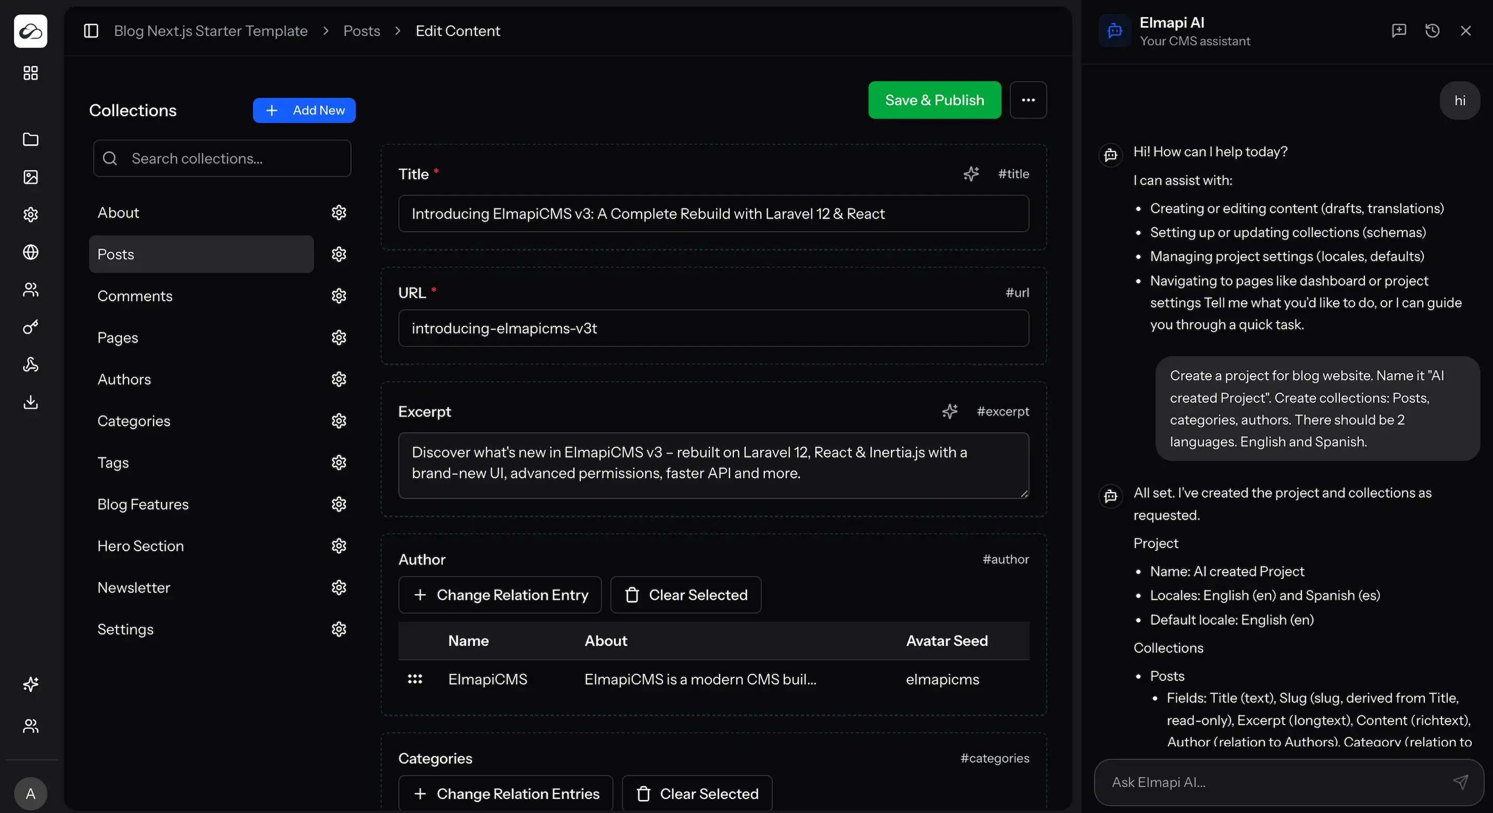Focus the Excerpt textarea
The height and width of the screenshot is (813, 1493).
tap(714, 466)
